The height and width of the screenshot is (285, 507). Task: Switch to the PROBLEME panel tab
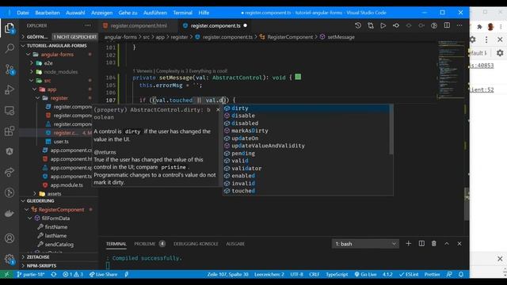pos(145,244)
